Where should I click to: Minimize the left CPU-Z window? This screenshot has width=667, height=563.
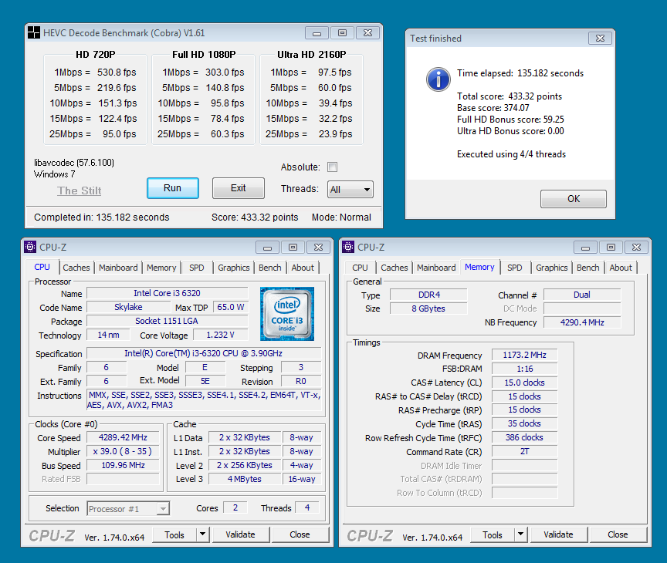pos(268,248)
